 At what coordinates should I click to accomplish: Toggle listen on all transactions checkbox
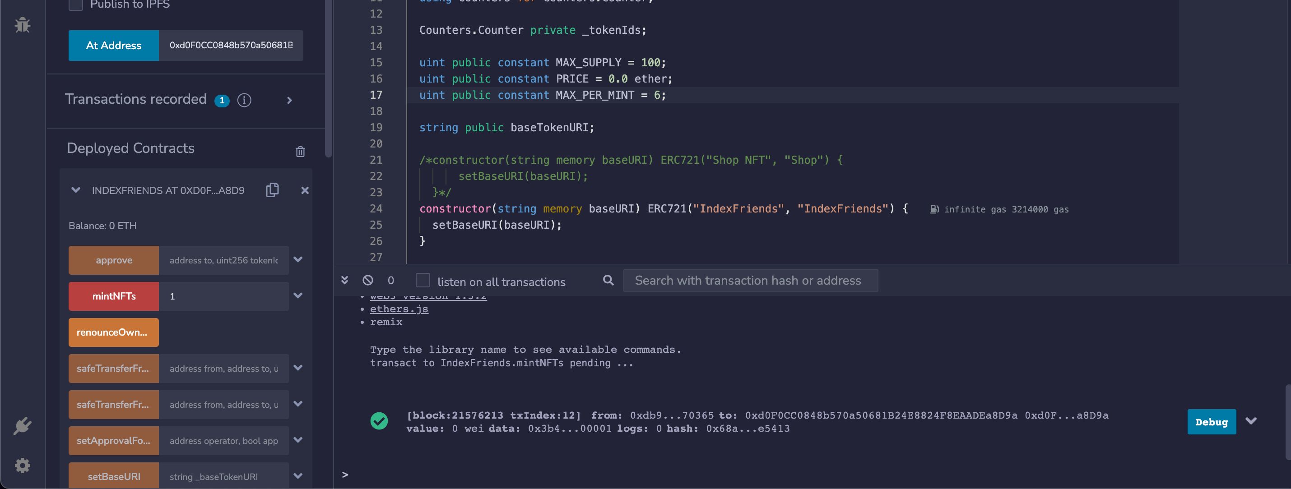coord(423,281)
